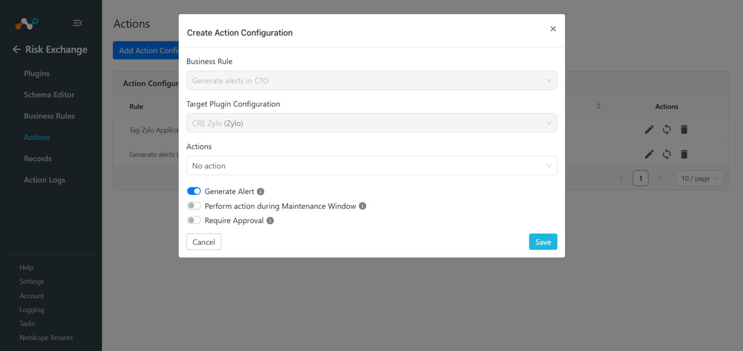The width and height of the screenshot is (743, 351).
Task: Click the Netskope logo icon
Action: pyautogui.click(x=26, y=23)
